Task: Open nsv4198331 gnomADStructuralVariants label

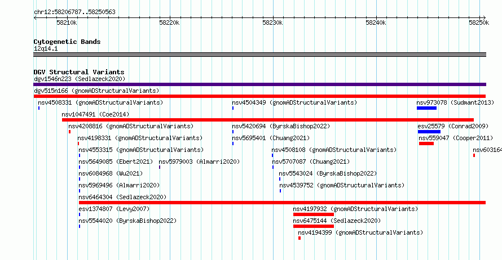Action: click(140, 138)
